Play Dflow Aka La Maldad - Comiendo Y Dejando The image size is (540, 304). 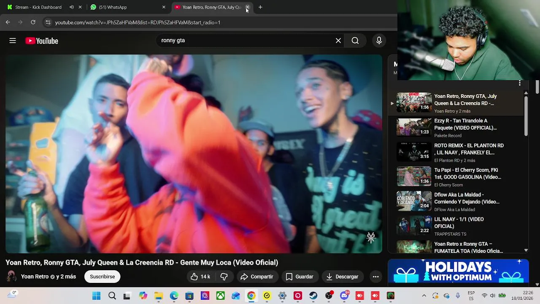tap(456, 201)
